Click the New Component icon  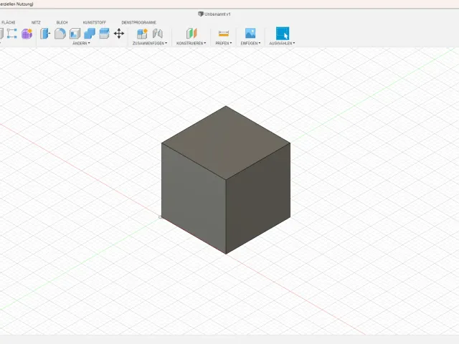pos(142,34)
